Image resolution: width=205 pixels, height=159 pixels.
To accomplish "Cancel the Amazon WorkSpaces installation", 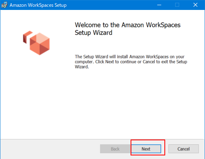I will pyautogui.click(x=184, y=149).
